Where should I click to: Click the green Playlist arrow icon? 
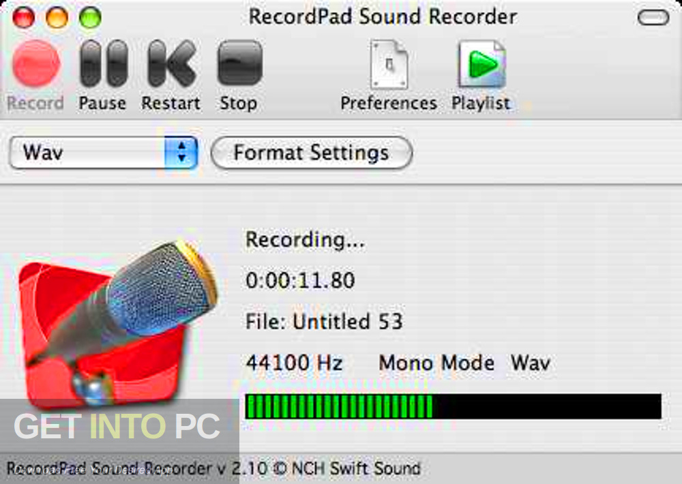tap(480, 65)
